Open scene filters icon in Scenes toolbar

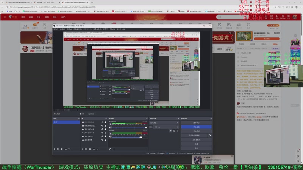(62, 149)
